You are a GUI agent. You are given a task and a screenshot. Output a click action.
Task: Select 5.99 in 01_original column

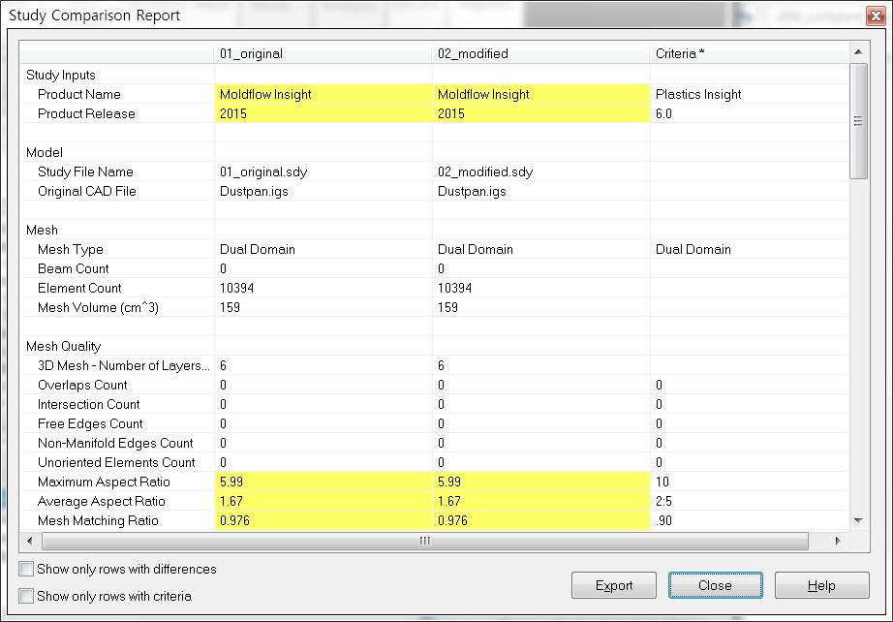pyautogui.click(x=323, y=482)
